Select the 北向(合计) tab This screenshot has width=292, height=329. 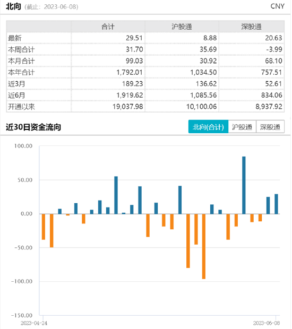tap(208, 127)
